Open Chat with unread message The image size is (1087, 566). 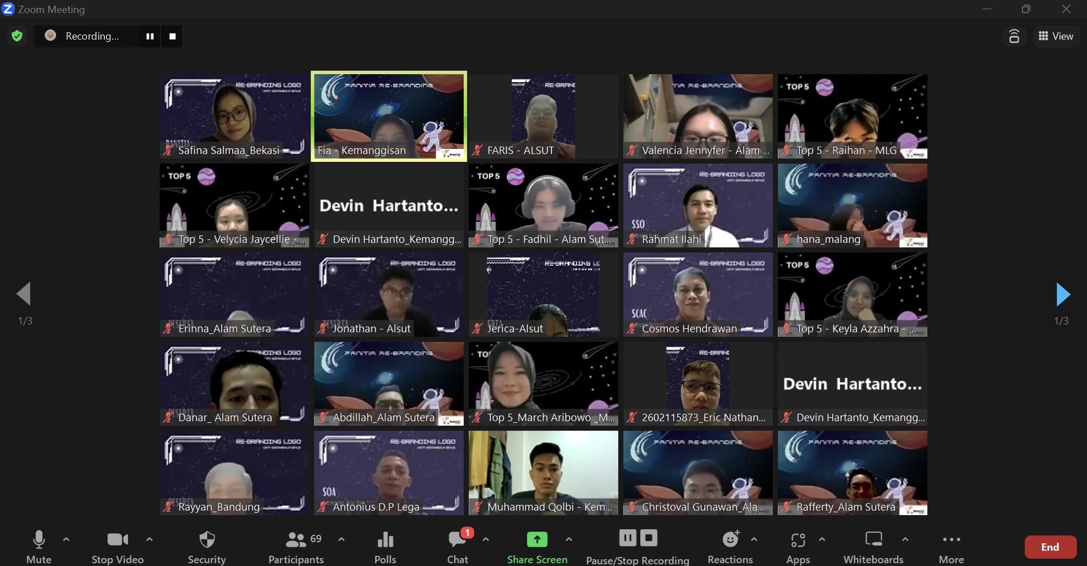(458, 546)
